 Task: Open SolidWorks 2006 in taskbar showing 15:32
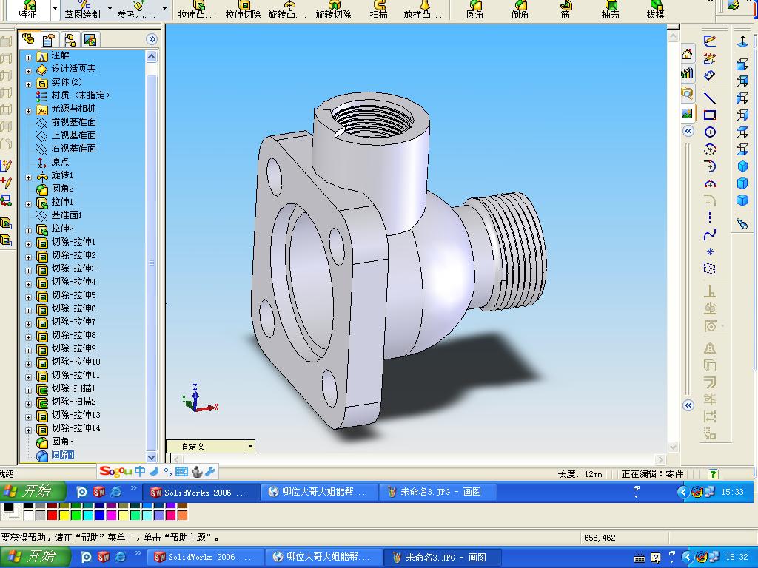206,557
